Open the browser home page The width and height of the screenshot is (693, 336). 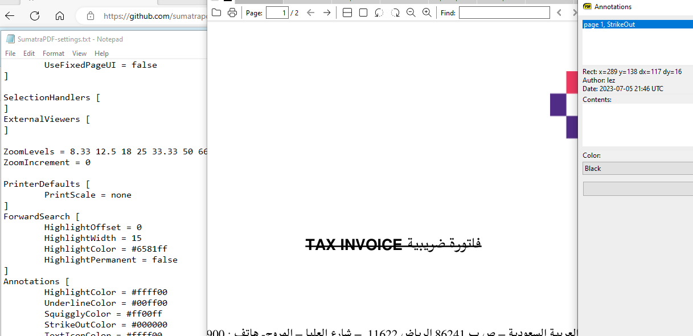point(60,16)
